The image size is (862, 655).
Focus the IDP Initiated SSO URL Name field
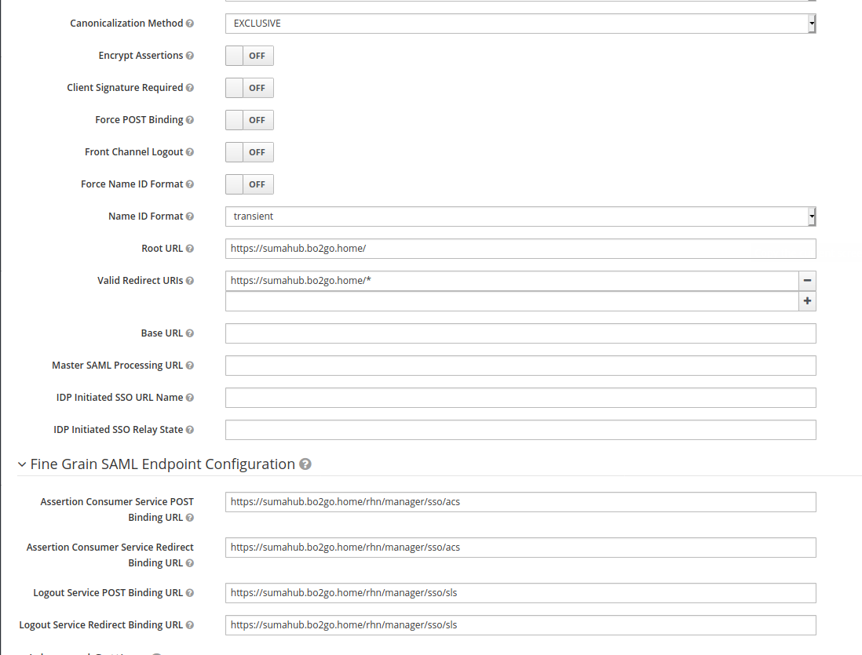point(520,398)
